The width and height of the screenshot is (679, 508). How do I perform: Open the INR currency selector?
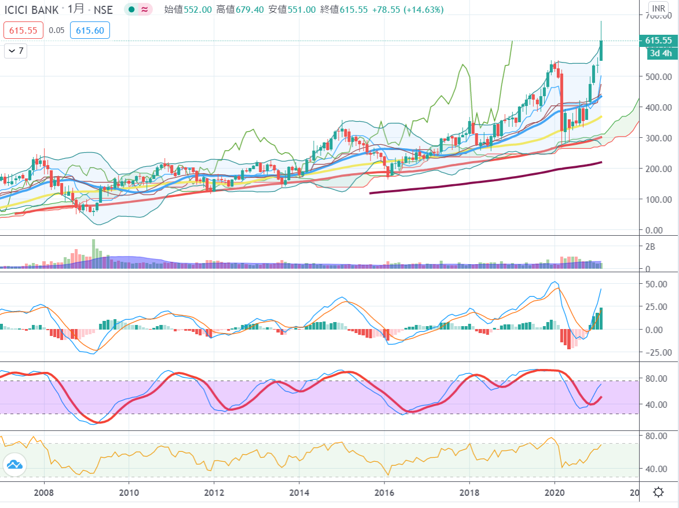(x=659, y=8)
